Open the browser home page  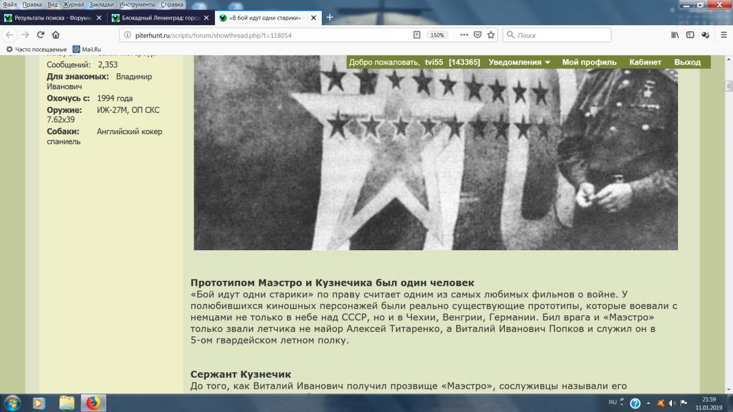click(x=56, y=35)
